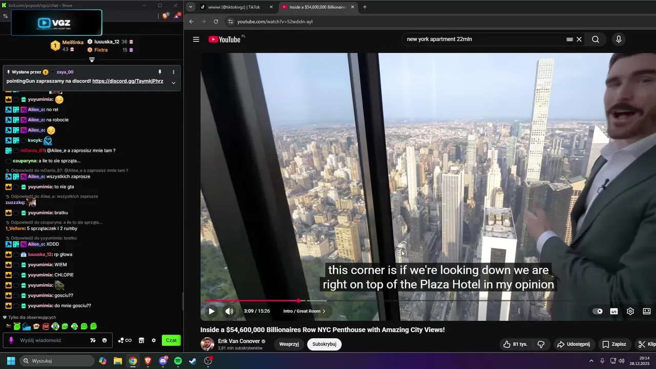
Task: Click Zapisz save button
Action: click(x=614, y=344)
